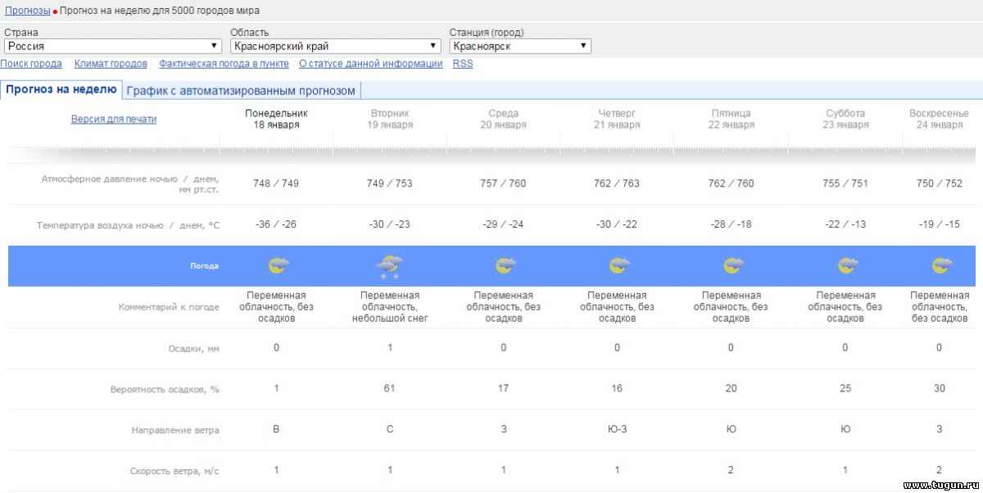Select Суббота 23 января column header
The width and height of the screenshot is (983, 493).
[x=845, y=120]
